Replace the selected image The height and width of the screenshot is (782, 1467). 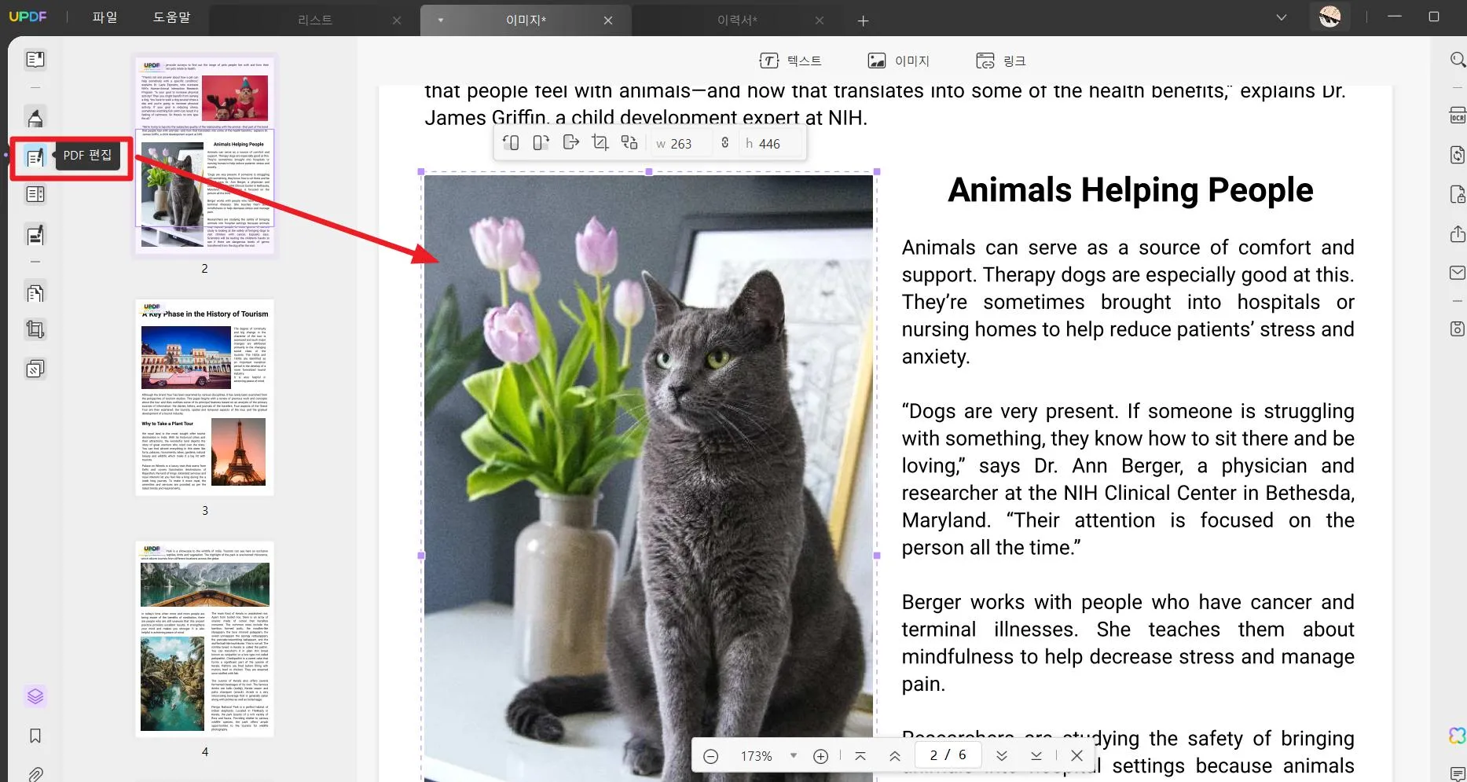(x=629, y=142)
